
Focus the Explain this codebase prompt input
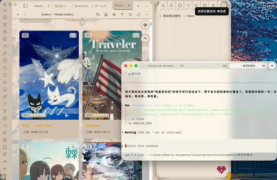click(x=199, y=146)
